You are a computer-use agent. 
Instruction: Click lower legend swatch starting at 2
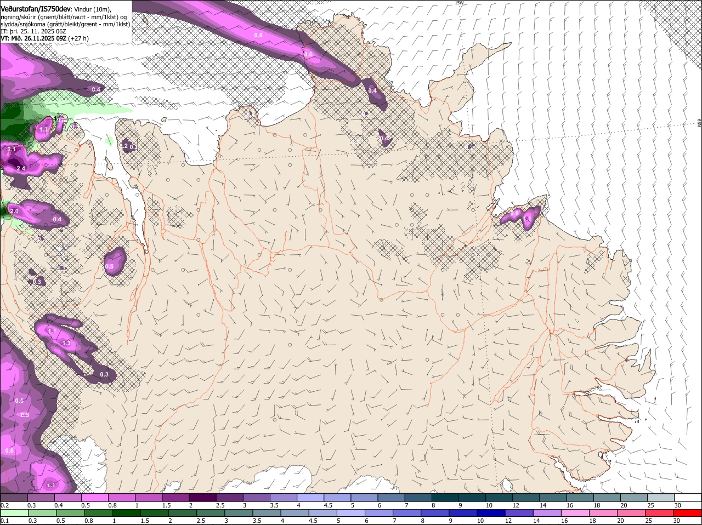tap(184, 513)
